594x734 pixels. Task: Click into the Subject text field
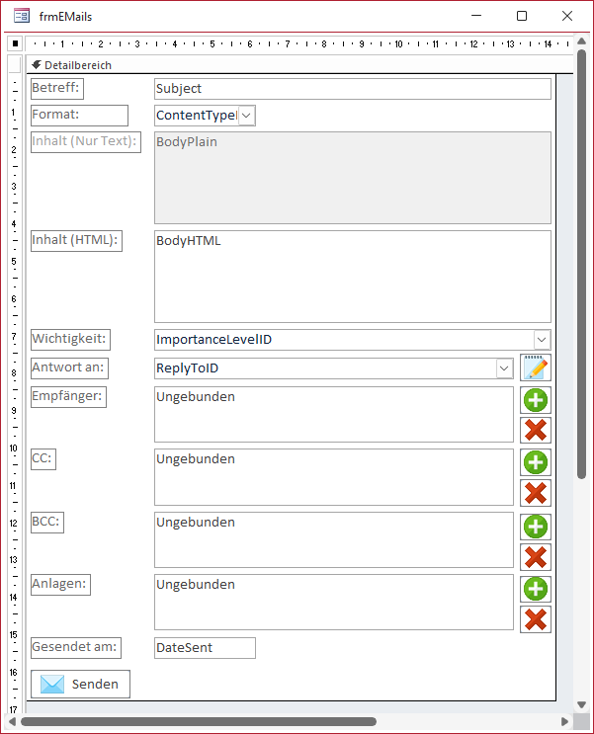click(352, 89)
